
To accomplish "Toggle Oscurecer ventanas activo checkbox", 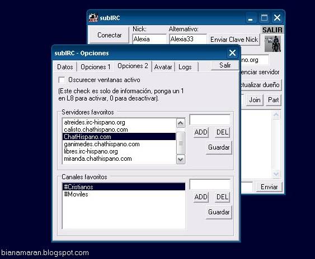I will [x=62, y=80].
